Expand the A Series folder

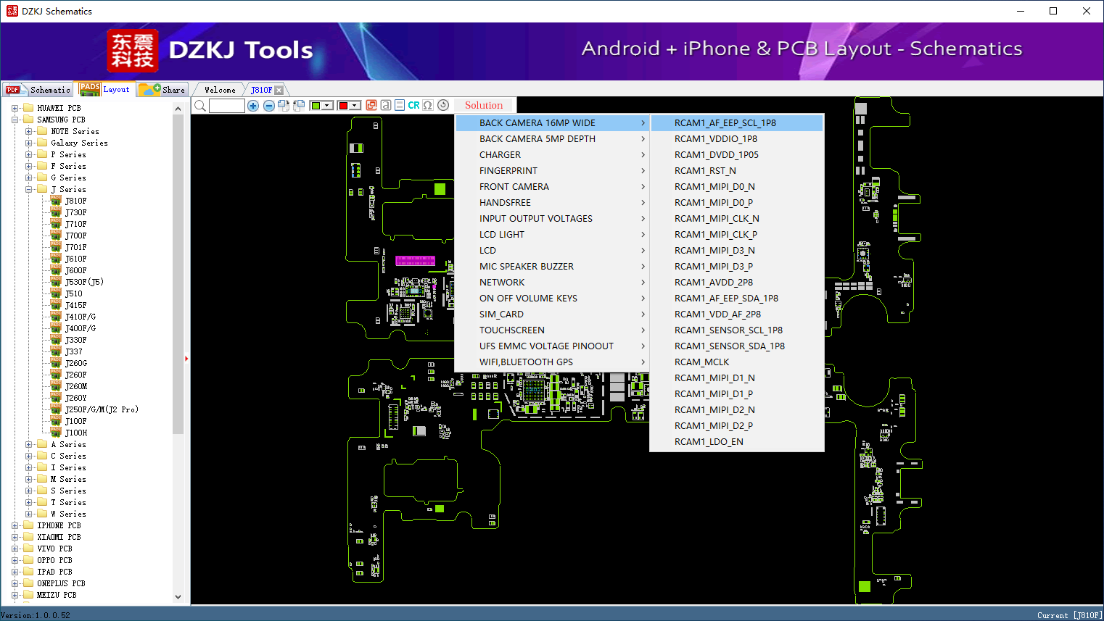point(29,444)
